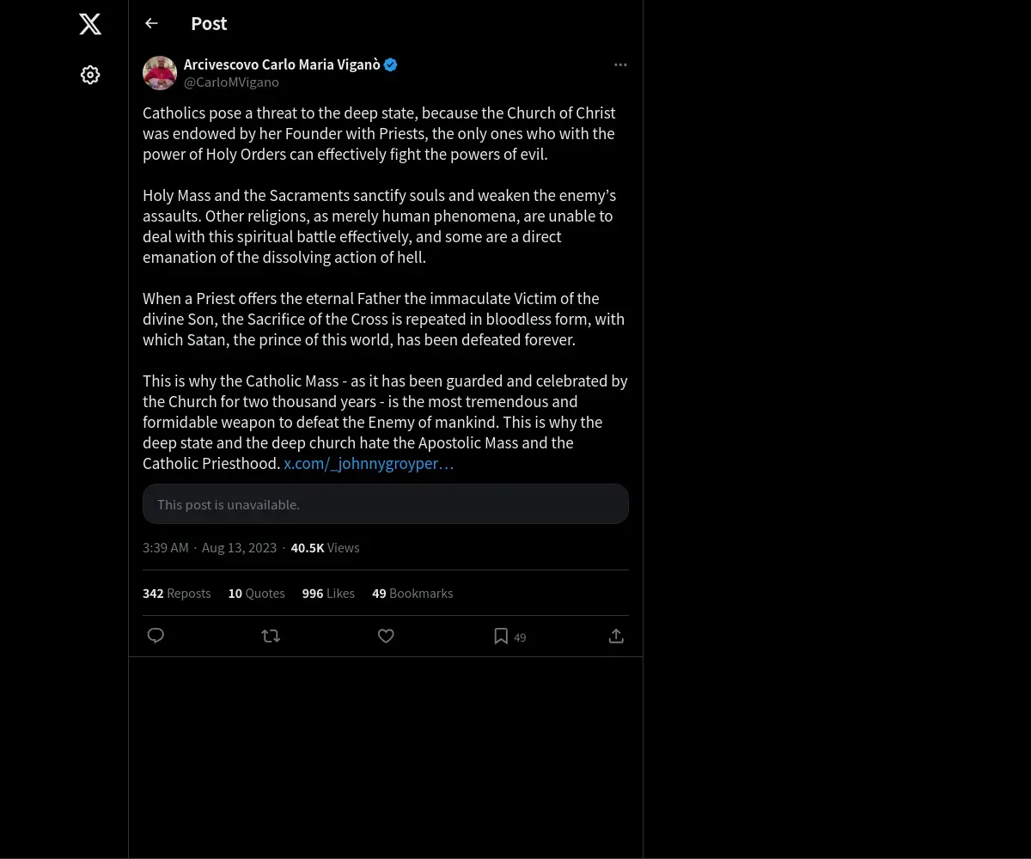
Task: Repost using the arrows icon
Action: tap(271, 636)
